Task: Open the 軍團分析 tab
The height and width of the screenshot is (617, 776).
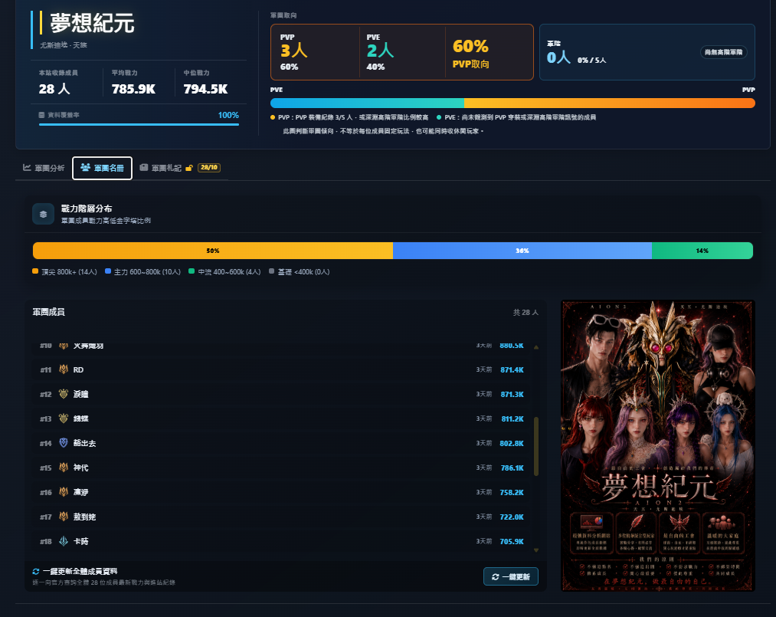Action: click(x=44, y=168)
